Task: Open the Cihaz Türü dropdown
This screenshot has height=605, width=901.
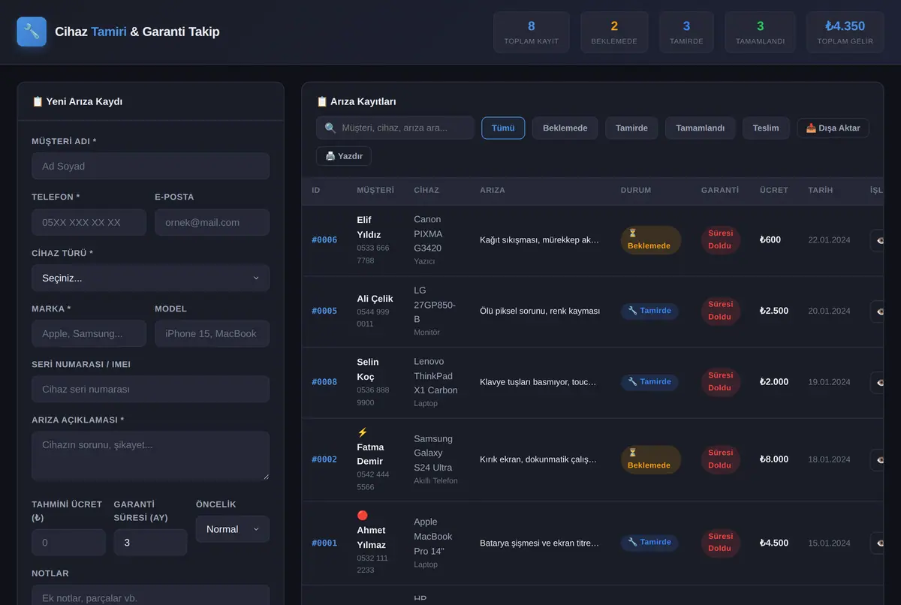Action: pyautogui.click(x=150, y=278)
